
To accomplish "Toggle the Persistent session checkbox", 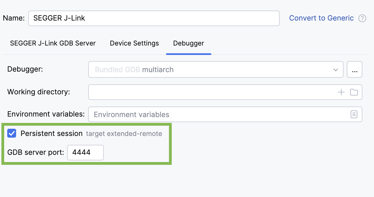I will pos(12,133).
